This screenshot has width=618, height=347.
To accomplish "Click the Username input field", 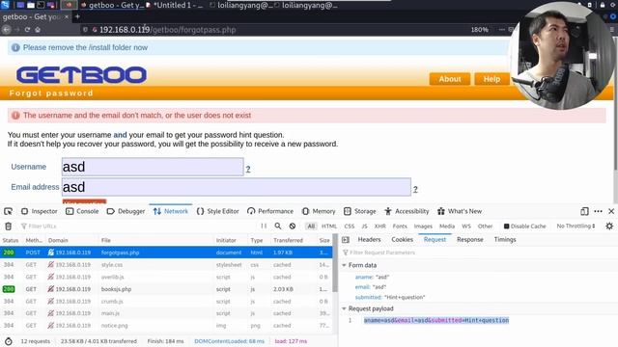I will point(153,167).
